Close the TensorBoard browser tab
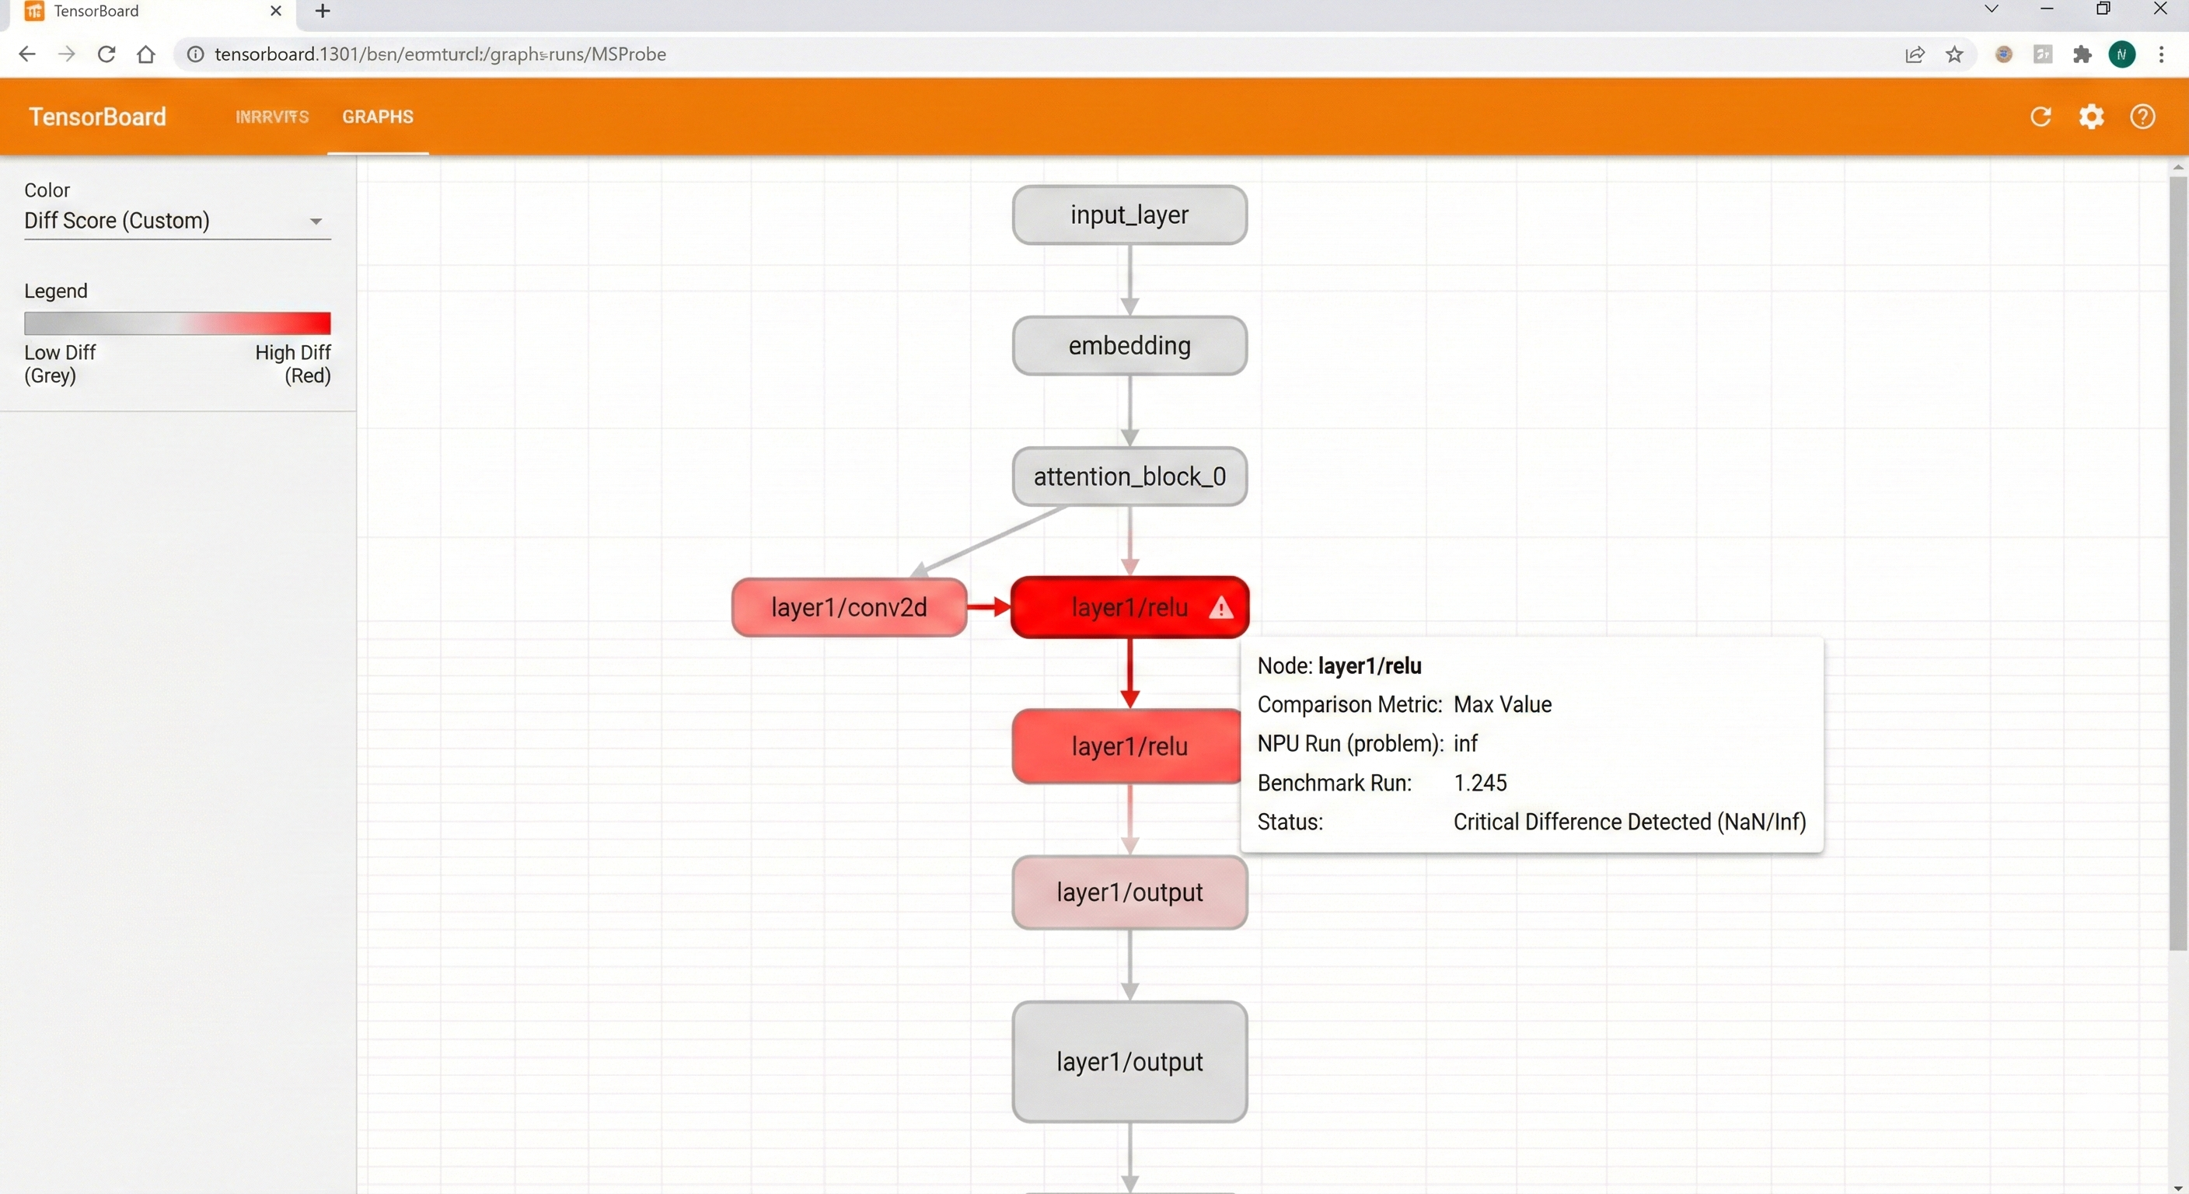This screenshot has width=2189, height=1194. pos(275,11)
